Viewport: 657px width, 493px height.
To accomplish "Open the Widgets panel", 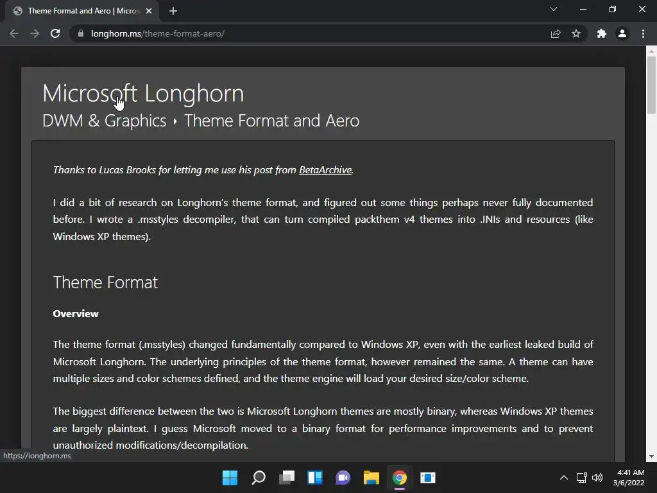I will pyautogui.click(x=314, y=478).
